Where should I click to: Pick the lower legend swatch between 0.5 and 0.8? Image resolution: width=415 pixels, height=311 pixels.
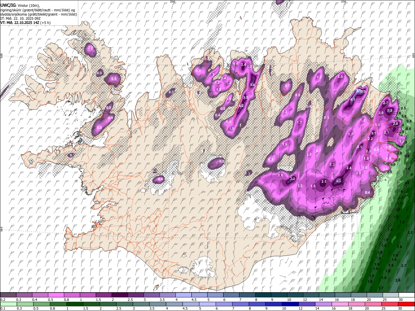pos(42,304)
